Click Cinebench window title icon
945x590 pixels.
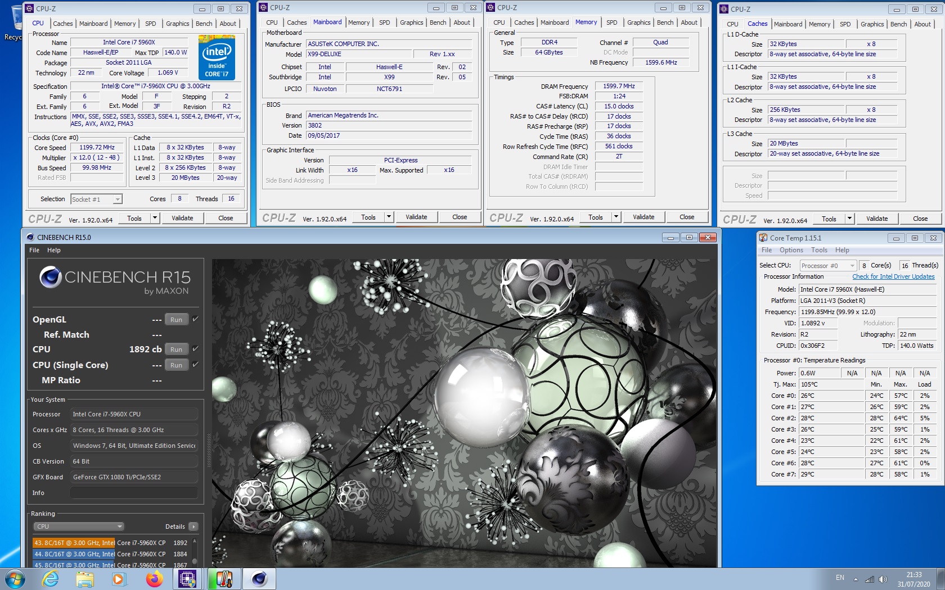[30, 237]
